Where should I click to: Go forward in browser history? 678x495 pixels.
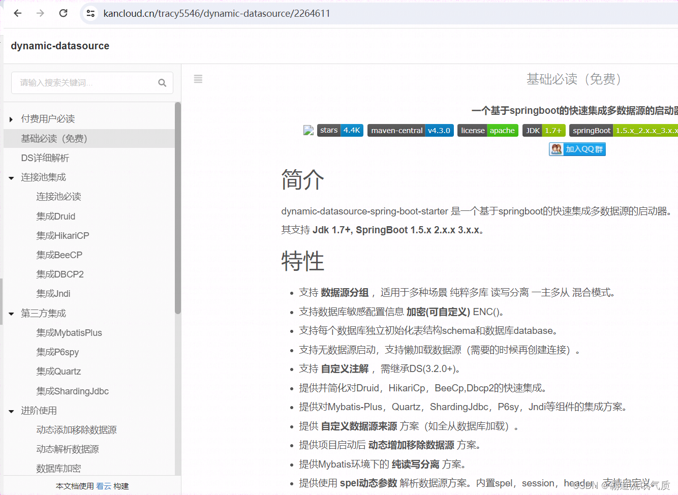click(41, 13)
